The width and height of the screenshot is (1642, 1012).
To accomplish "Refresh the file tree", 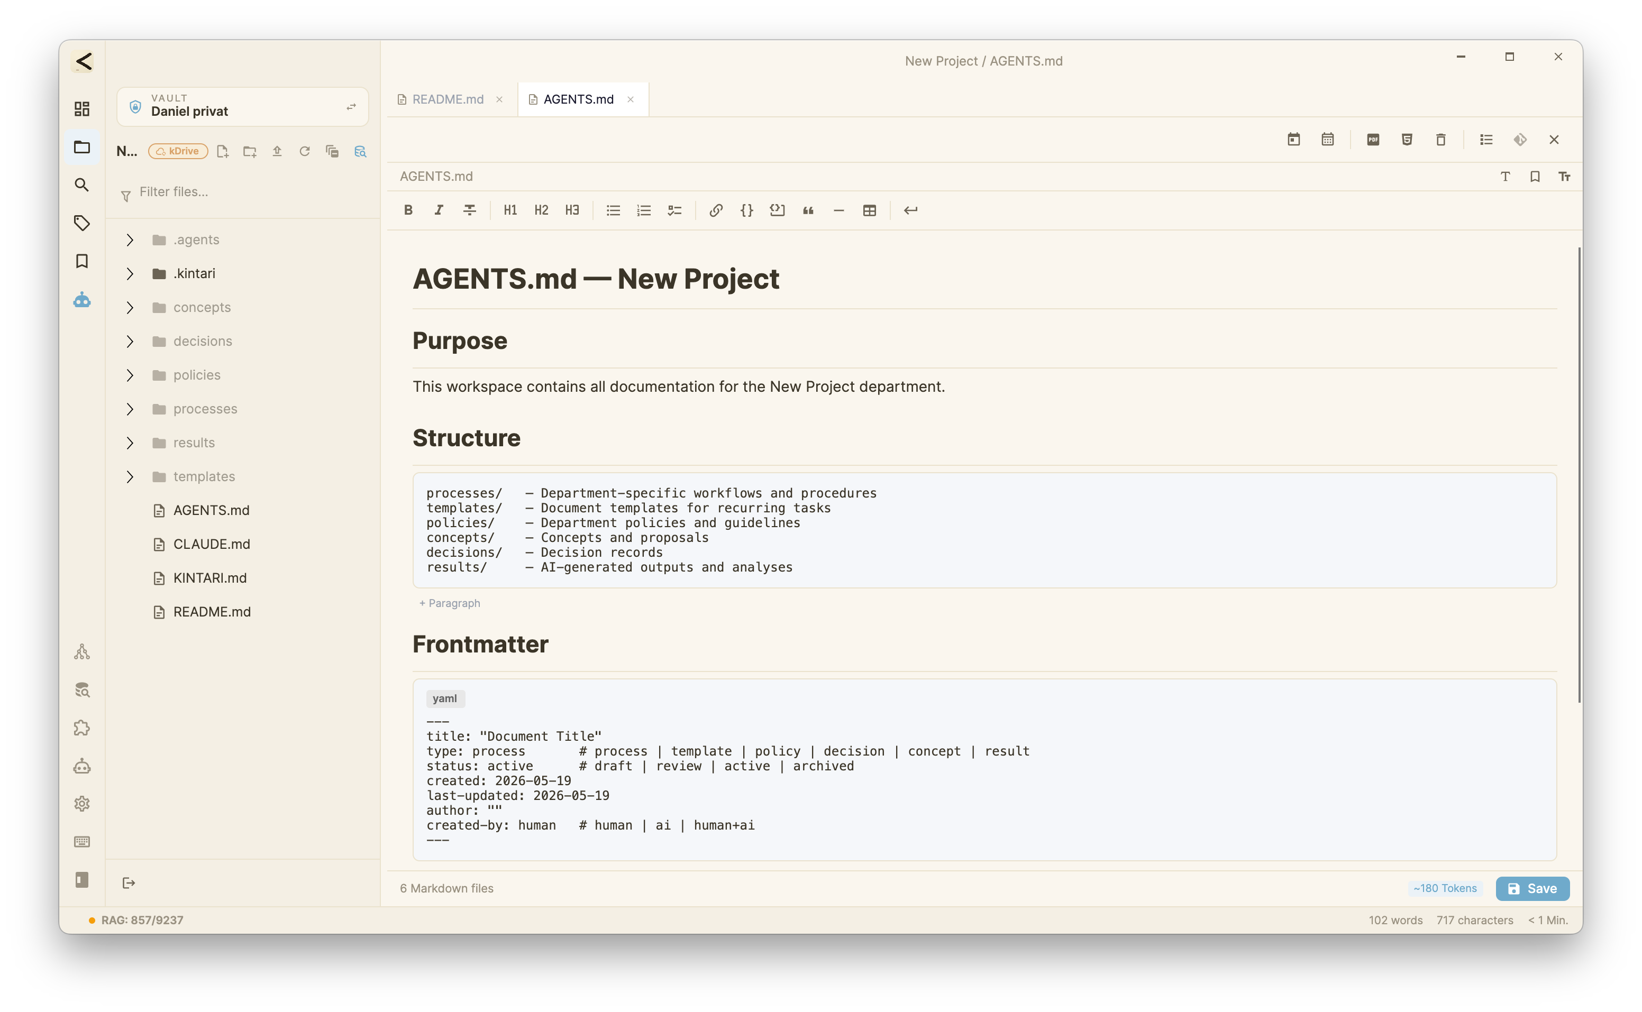I will pos(305,151).
